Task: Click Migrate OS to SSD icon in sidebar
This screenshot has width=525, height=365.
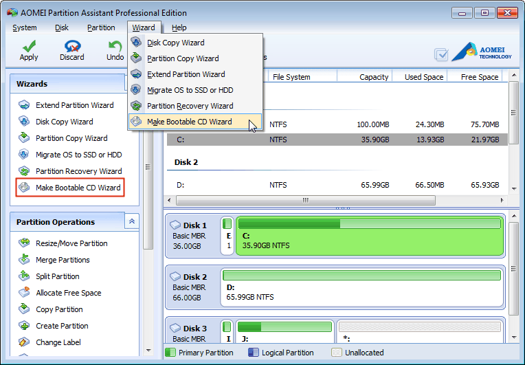Action: (24, 155)
